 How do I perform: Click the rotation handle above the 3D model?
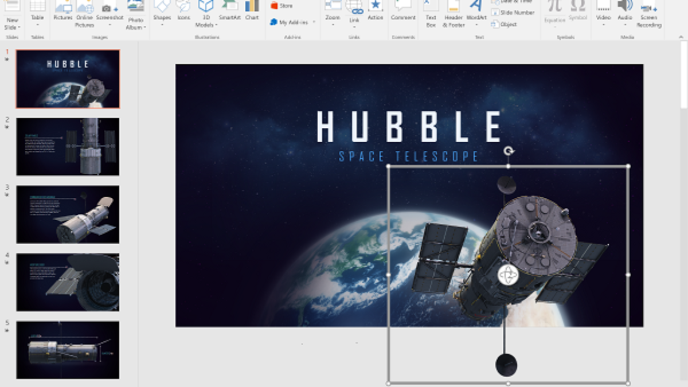[x=509, y=151]
